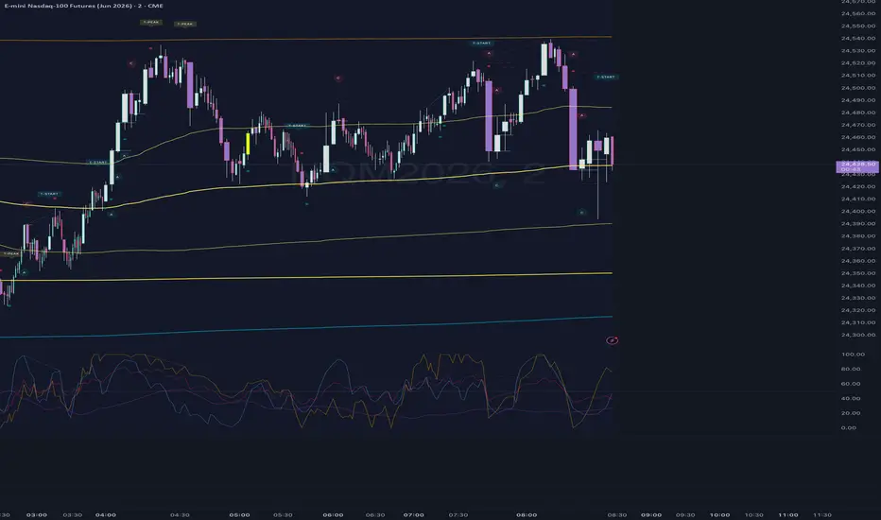Click the 09:30 time axis label
Image resolution: width=881 pixels, height=520 pixels.
tap(685, 514)
